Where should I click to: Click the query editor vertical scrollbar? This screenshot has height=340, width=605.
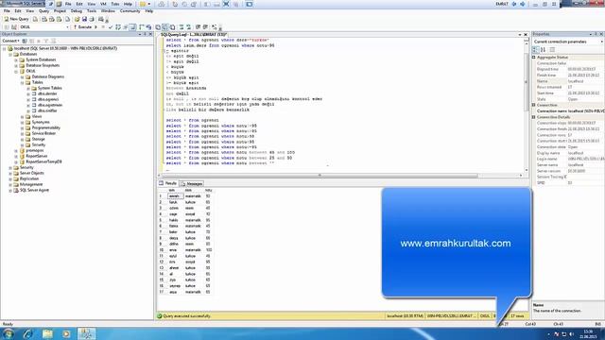526,82
